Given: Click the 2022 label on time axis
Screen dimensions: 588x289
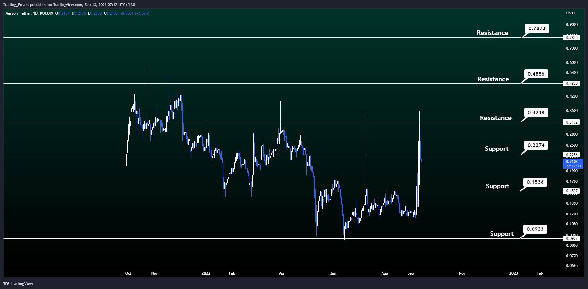Looking at the screenshot, I should pos(206,273).
